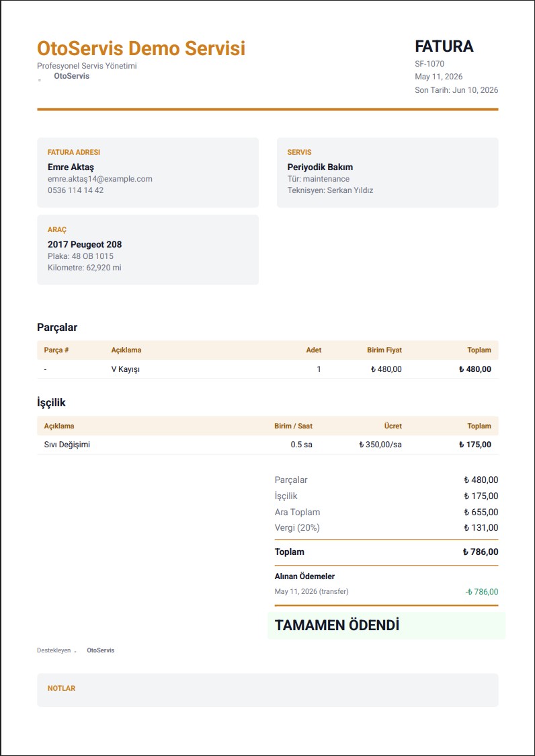The width and height of the screenshot is (535, 756).
Task: Click phone number 0536 114 14 42
Action: coord(76,190)
